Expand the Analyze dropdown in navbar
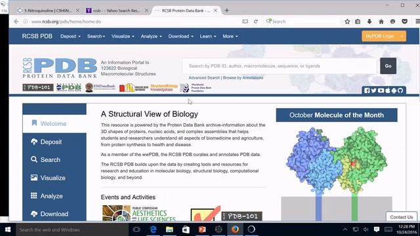 click(x=151, y=36)
